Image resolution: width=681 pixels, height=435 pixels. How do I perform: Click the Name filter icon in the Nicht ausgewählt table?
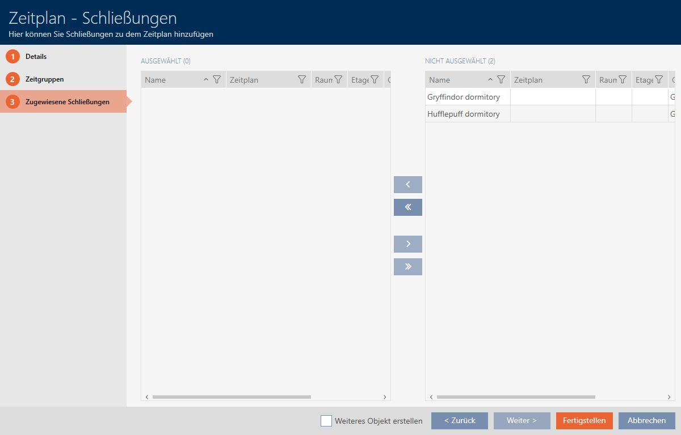pyautogui.click(x=501, y=80)
